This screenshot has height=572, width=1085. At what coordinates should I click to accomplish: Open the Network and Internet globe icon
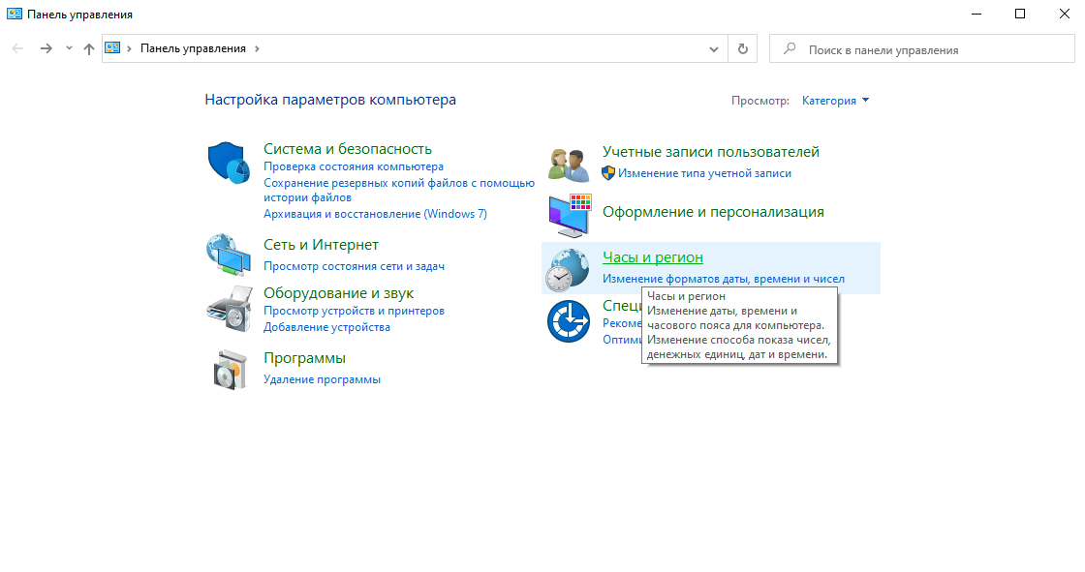click(230, 255)
